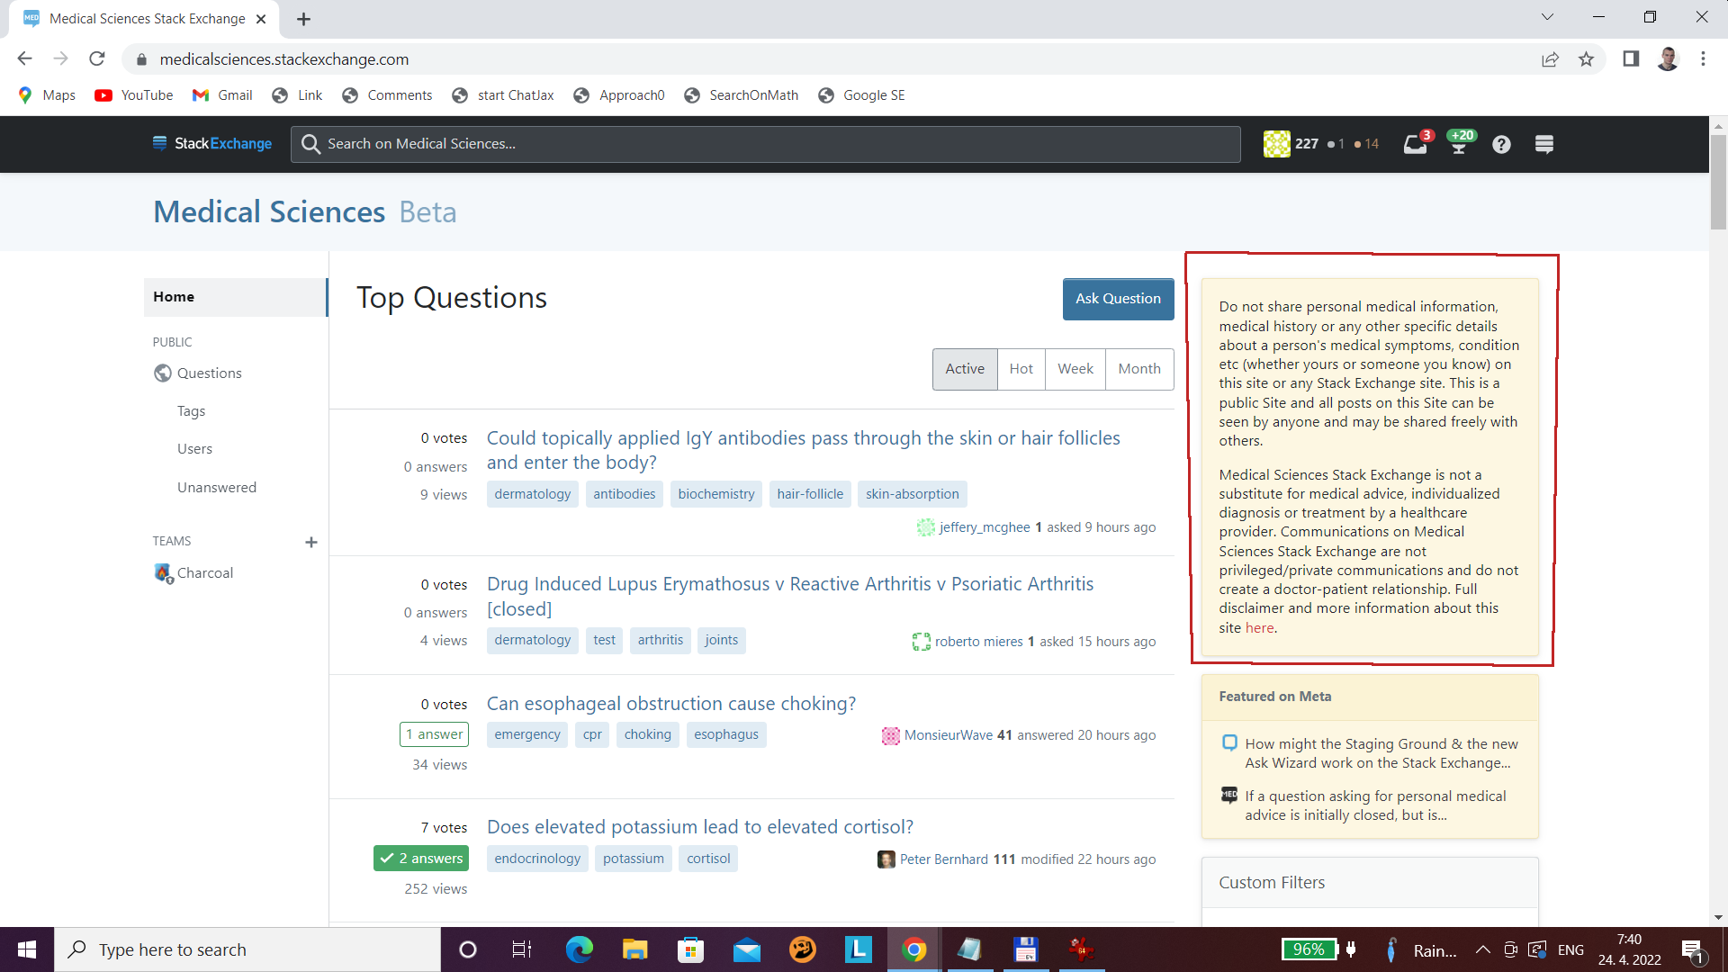Open the inbox notifications icon
1728x972 pixels.
(1415, 144)
